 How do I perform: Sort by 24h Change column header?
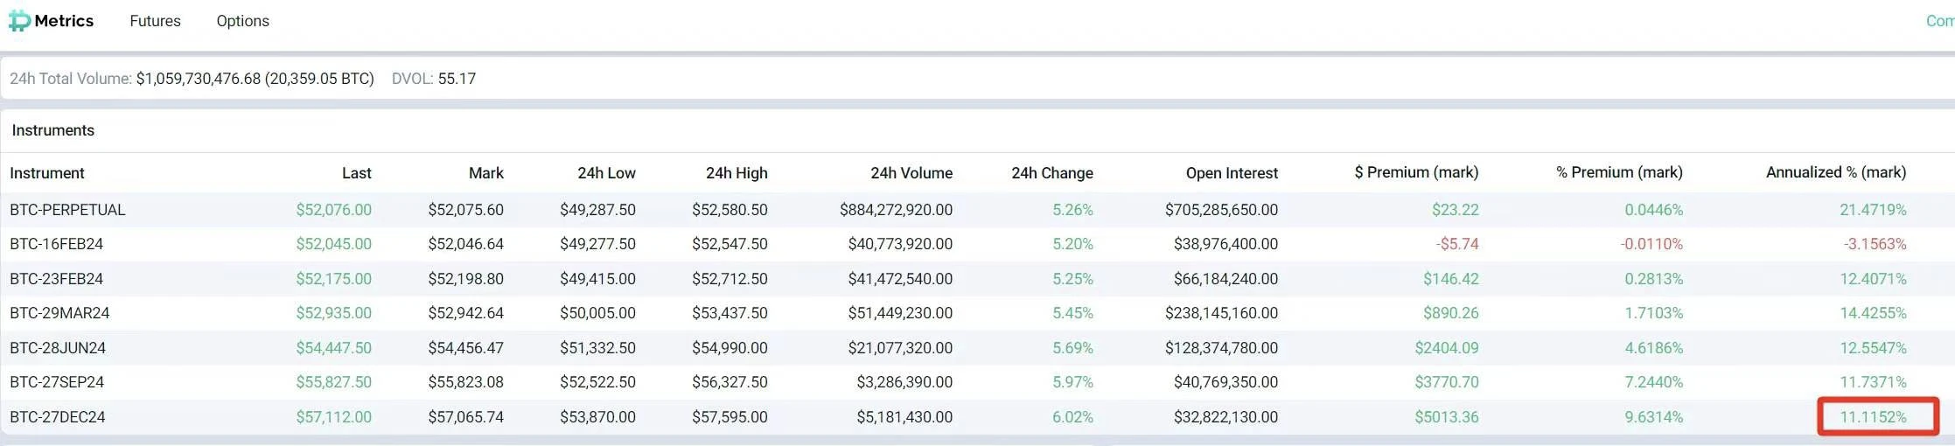[1051, 173]
